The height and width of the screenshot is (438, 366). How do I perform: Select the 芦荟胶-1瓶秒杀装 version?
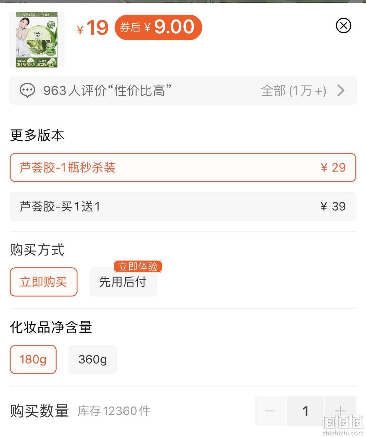[183, 167]
